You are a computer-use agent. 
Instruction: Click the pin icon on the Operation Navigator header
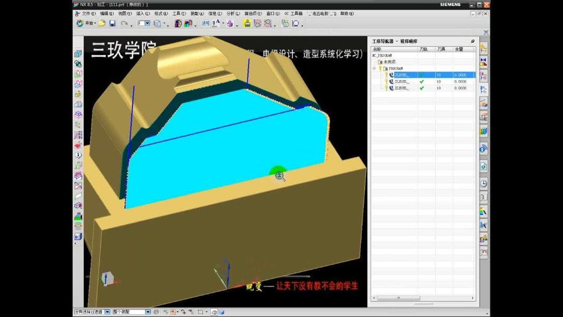(472, 41)
